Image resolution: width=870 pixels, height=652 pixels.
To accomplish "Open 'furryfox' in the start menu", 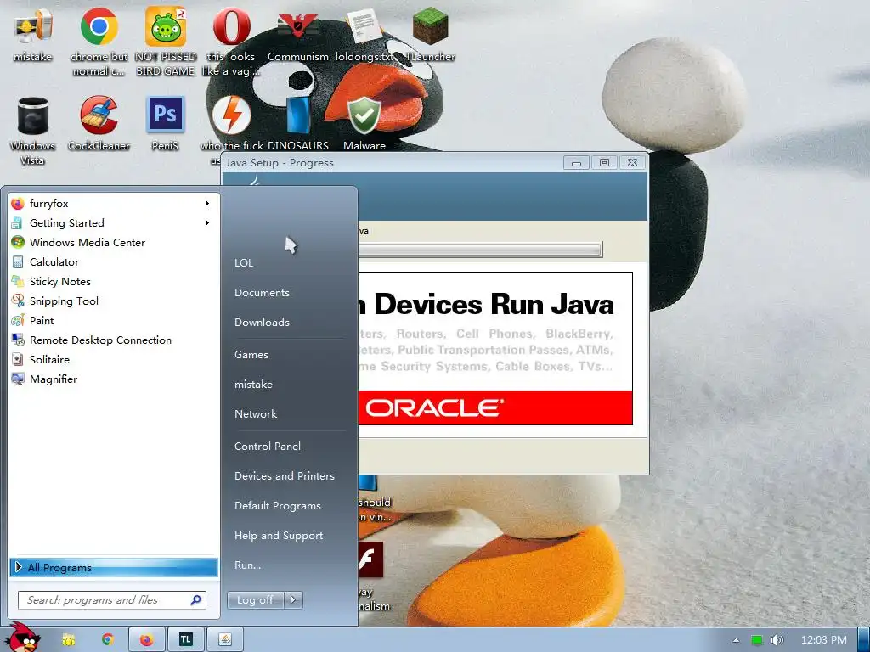I will pyautogui.click(x=114, y=204).
